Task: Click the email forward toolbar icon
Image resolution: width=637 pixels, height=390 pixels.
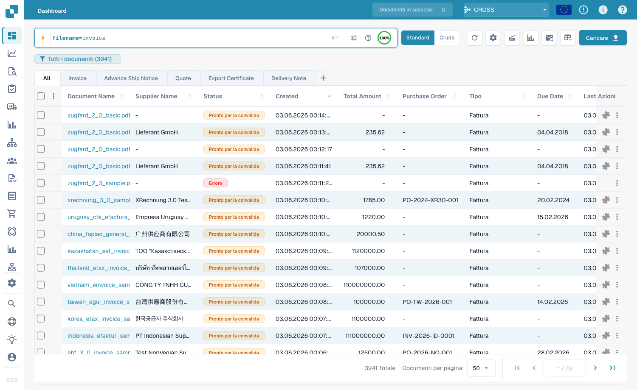Action: 549,38
